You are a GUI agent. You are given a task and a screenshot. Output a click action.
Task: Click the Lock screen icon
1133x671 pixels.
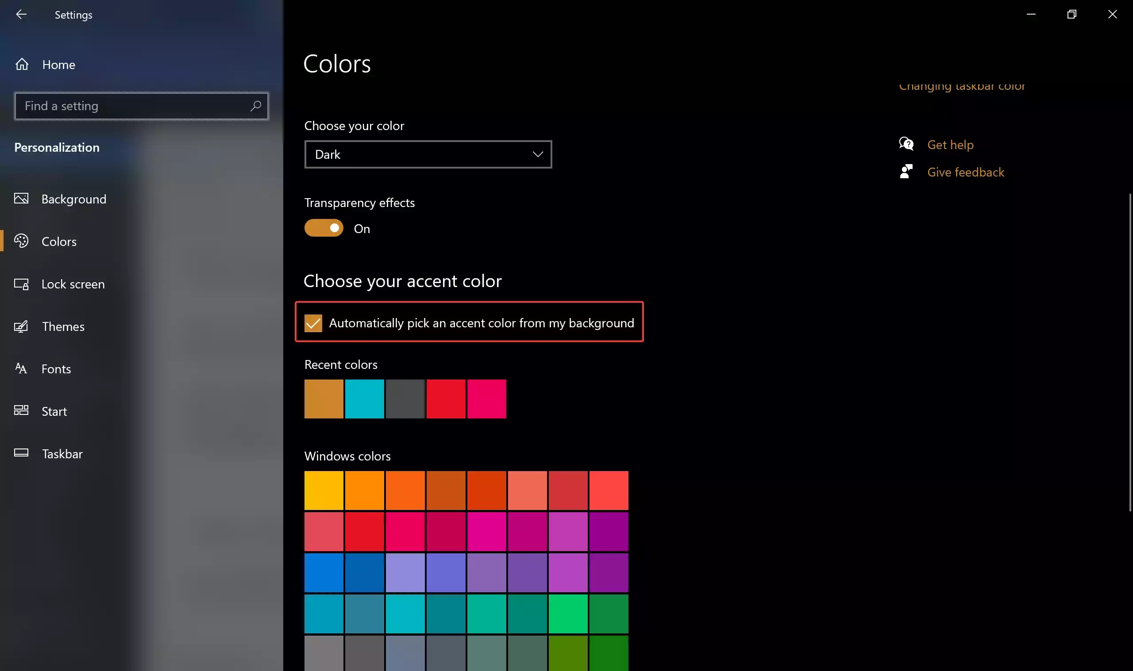coord(21,284)
